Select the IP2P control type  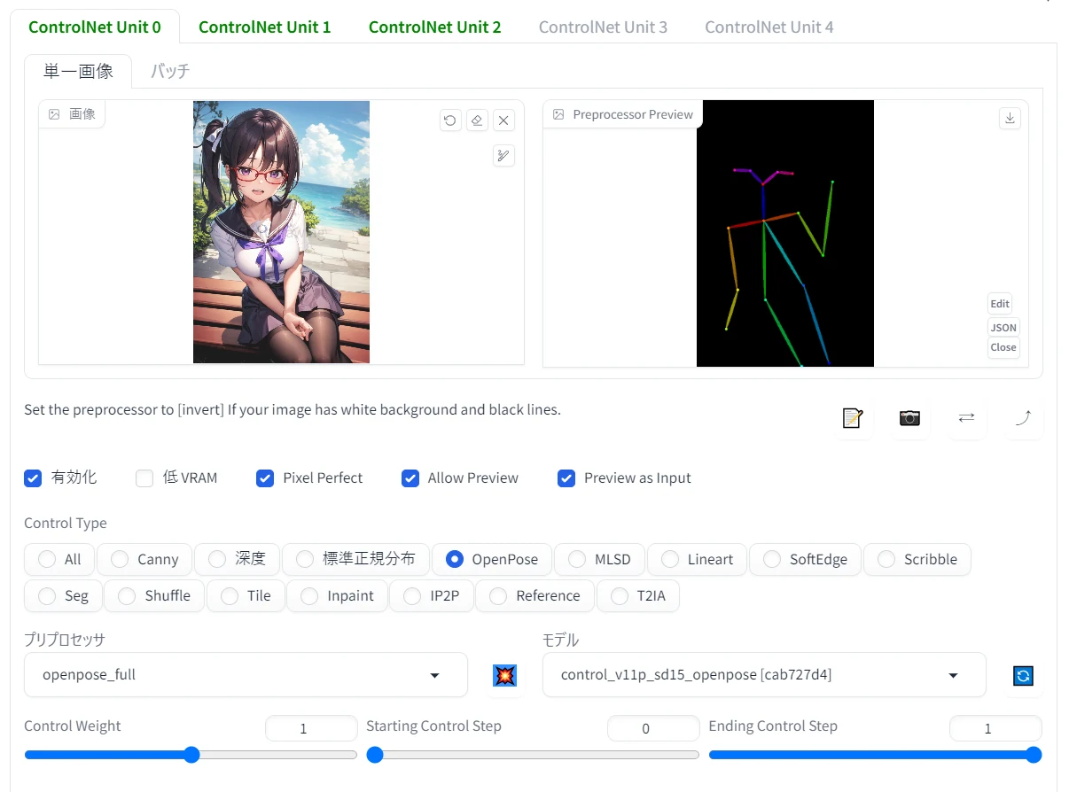coord(432,595)
